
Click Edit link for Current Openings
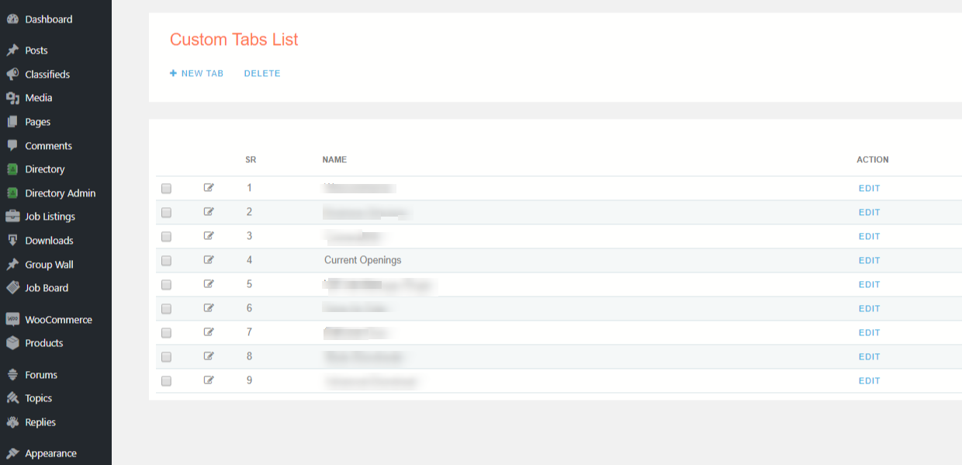[x=869, y=261]
